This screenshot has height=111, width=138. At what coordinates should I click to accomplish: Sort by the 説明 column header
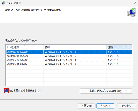coord(75,47)
